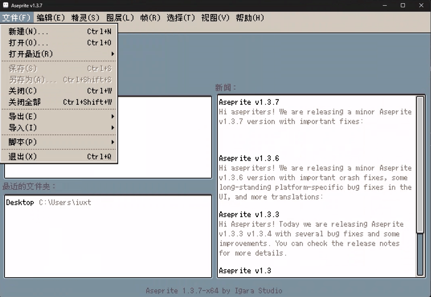Screen dimensions: 431x297
Task: Expand the 导出(E) submenu
Action: (59, 116)
